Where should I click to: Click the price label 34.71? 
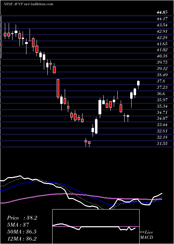click(x=162, y=112)
